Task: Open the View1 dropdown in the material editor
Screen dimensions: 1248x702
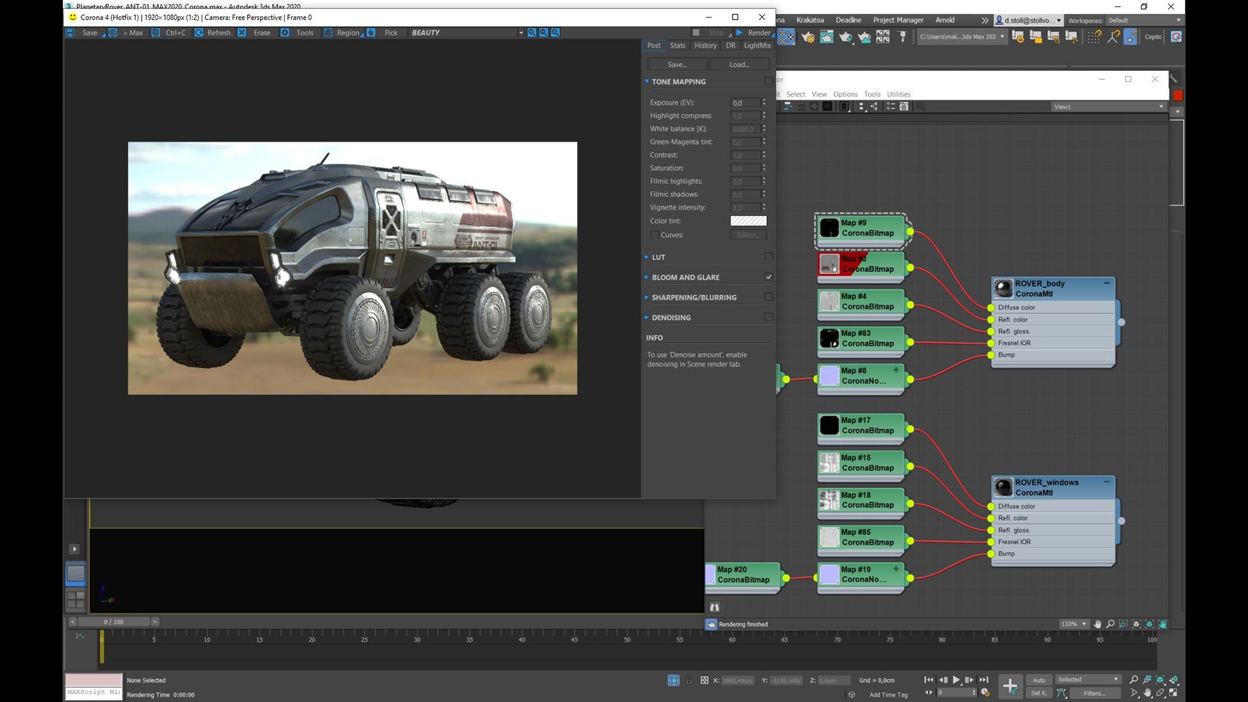Action: coord(1108,107)
